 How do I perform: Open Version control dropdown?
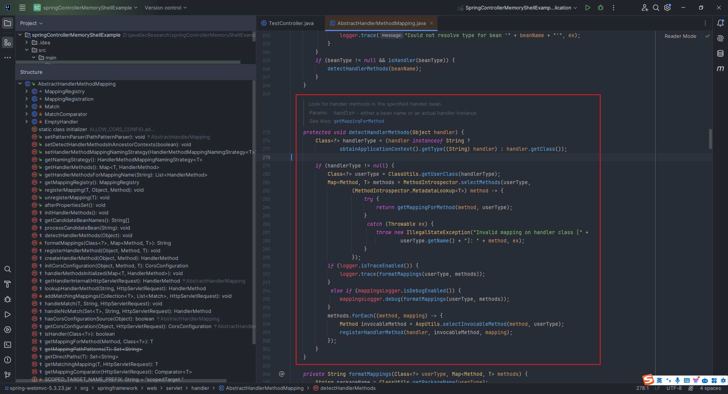(166, 8)
